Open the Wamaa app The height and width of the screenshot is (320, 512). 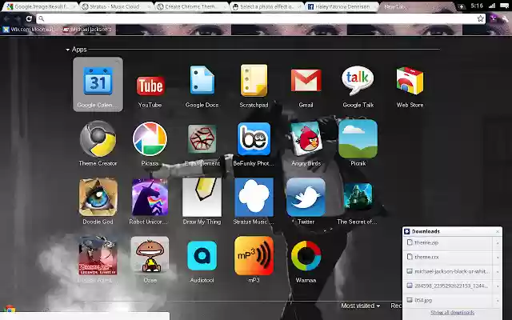(x=306, y=255)
